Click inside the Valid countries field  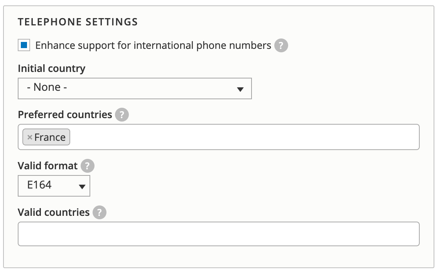pyautogui.click(x=218, y=234)
